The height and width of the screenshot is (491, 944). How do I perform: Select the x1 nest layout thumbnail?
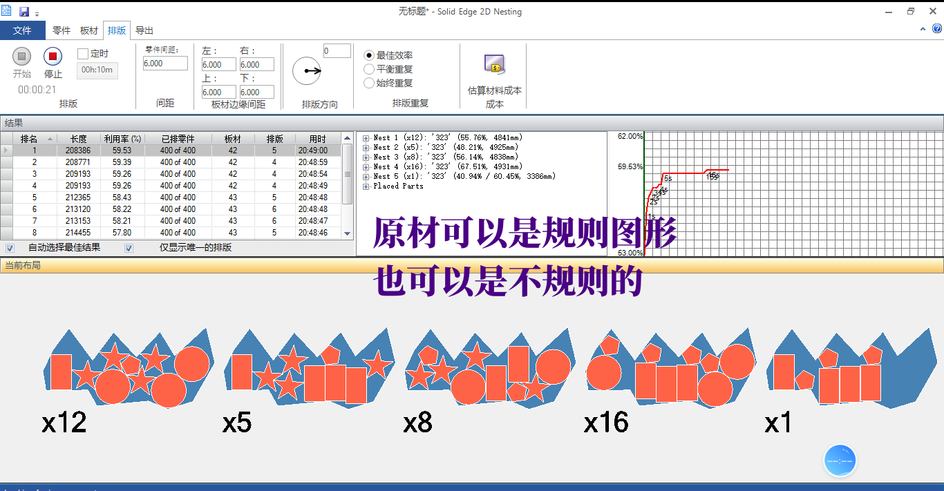[851, 368]
